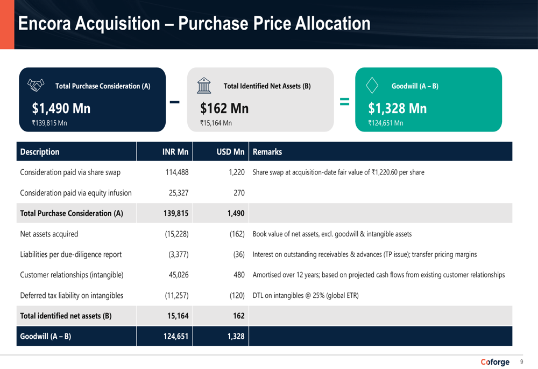Select 'Consideration paid via equity infusion' label

(76, 193)
